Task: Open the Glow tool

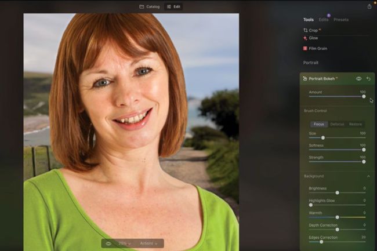Action: coord(313,38)
